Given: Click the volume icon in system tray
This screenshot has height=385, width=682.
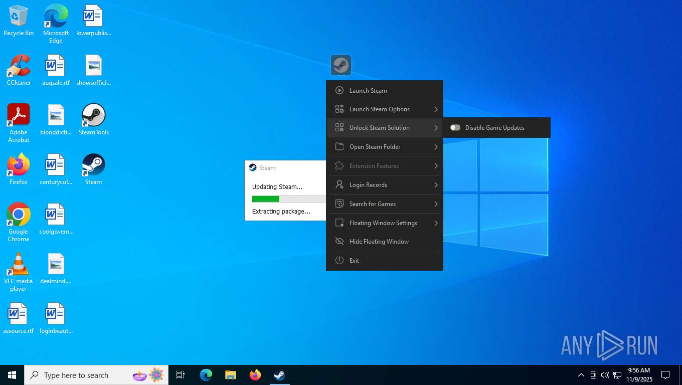Looking at the screenshot, I should coord(605,375).
